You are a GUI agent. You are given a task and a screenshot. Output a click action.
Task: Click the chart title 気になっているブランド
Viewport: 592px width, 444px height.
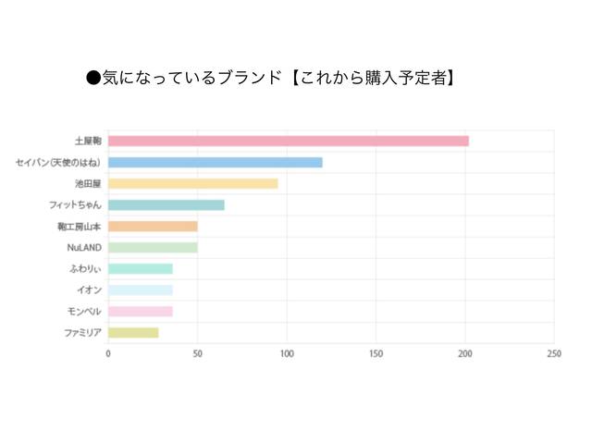(x=270, y=79)
